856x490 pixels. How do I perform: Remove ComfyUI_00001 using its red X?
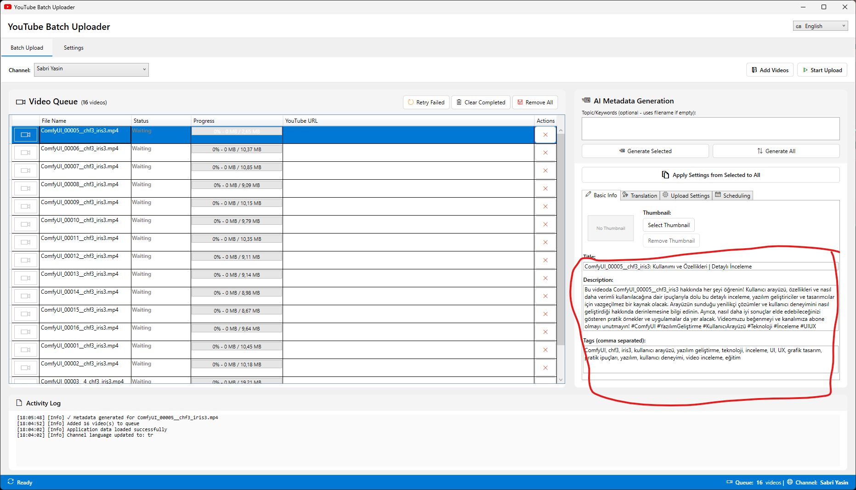[545, 350]
